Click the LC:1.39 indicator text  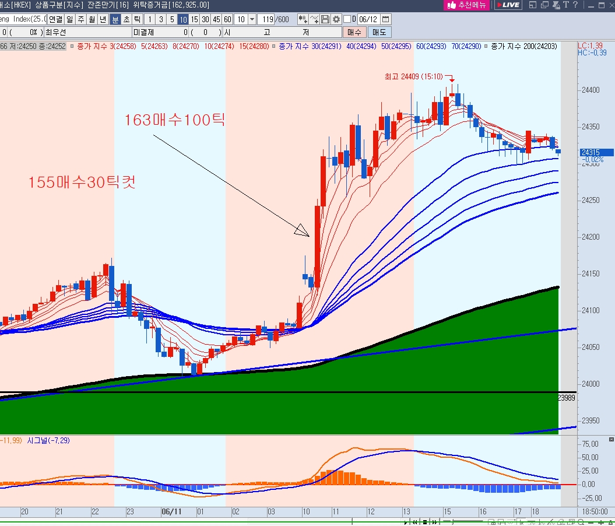[590, 45]
